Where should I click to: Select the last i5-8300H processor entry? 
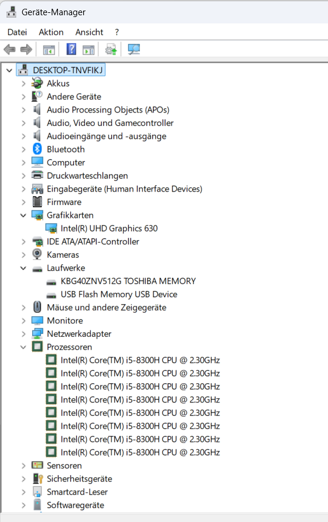pyautogui.click(x=140, y=452)
